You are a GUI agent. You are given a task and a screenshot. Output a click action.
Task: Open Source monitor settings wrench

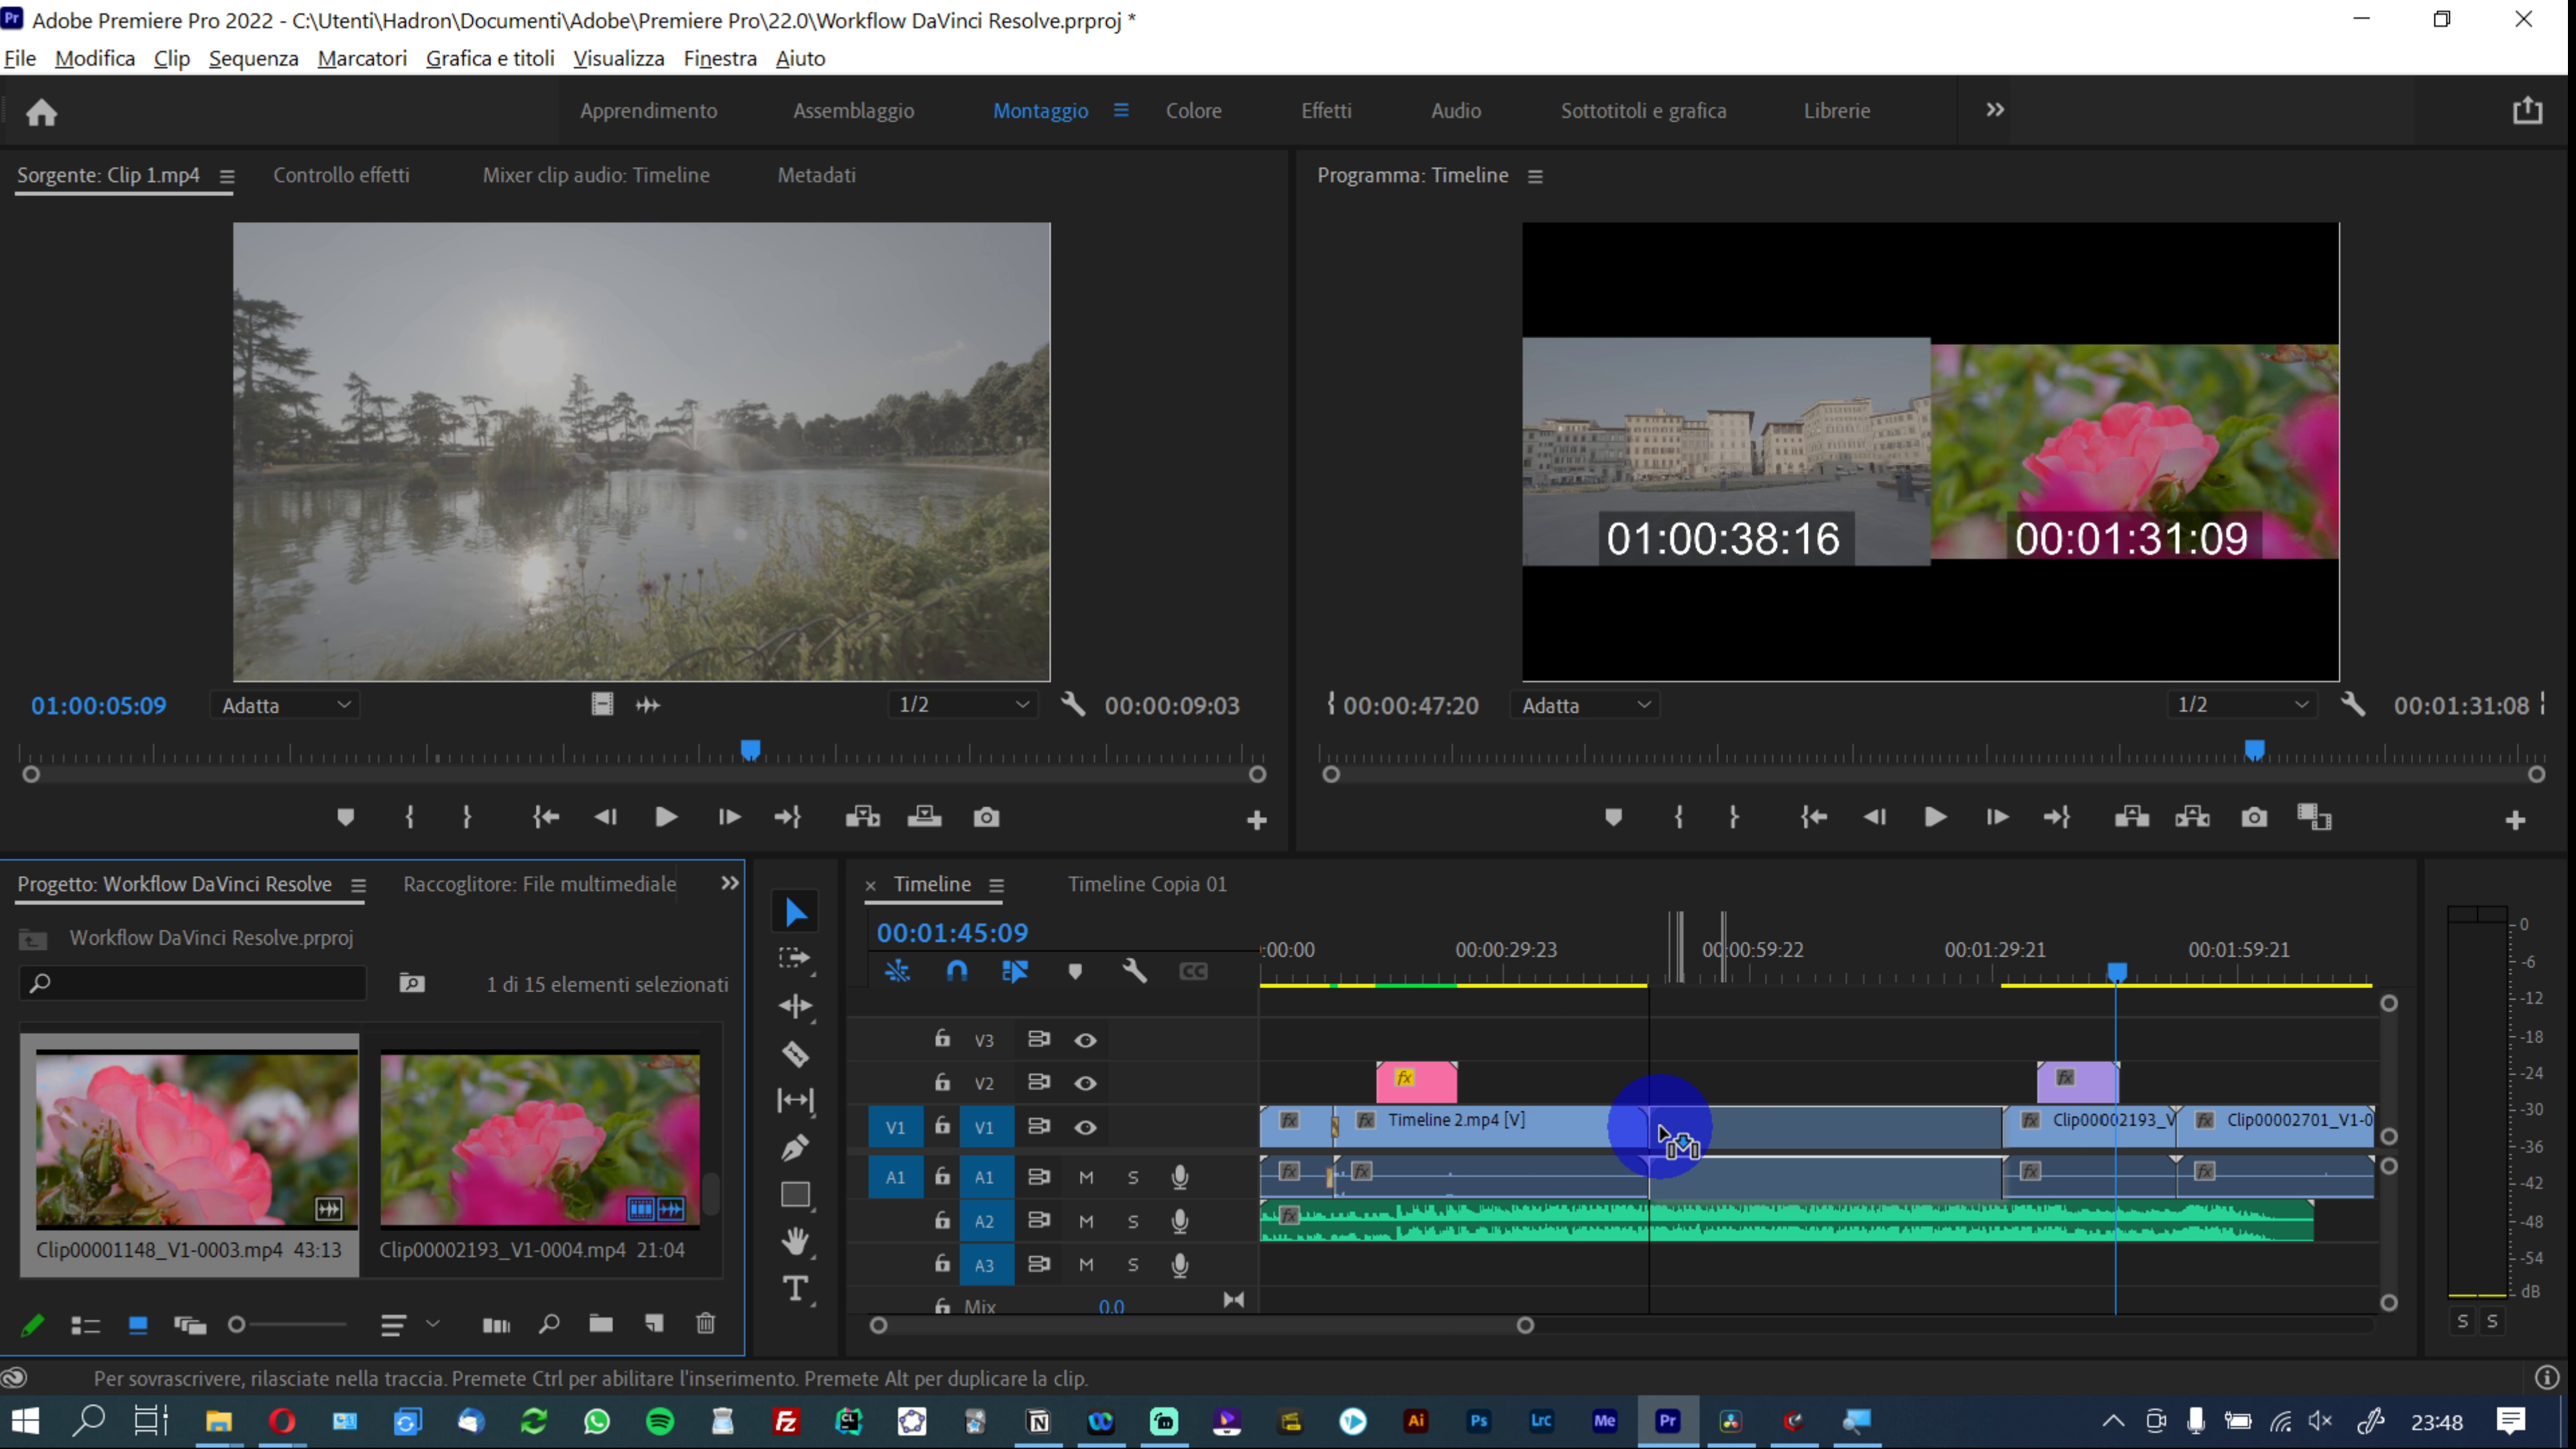[x=1073, y=705]
